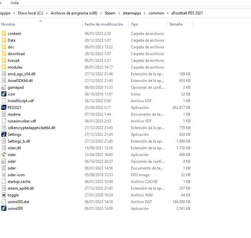The height and width of the screenshot is (238, 251).
Task: Select the gamepad config file icon
Action: [4, 87]
